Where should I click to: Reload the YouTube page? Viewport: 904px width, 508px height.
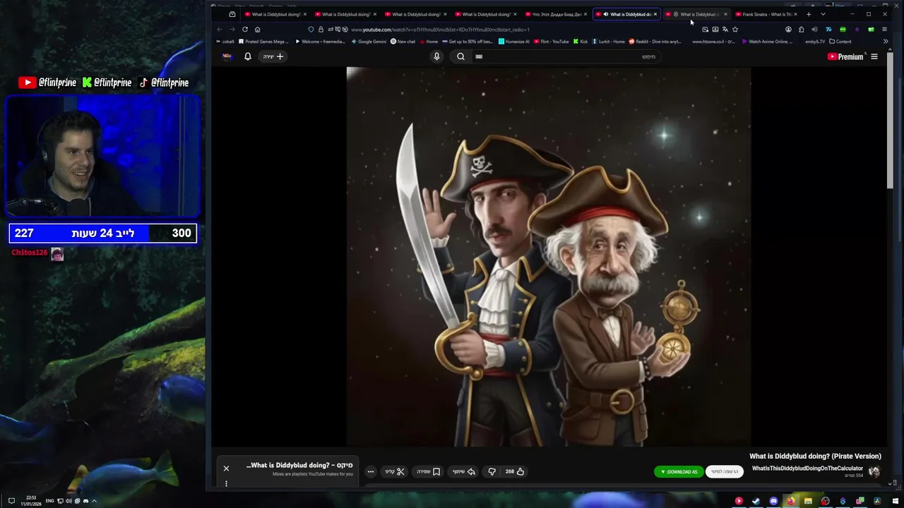coord(244,29)
